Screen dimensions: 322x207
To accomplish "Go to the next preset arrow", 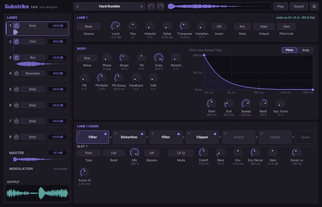I will pos(142,6).
